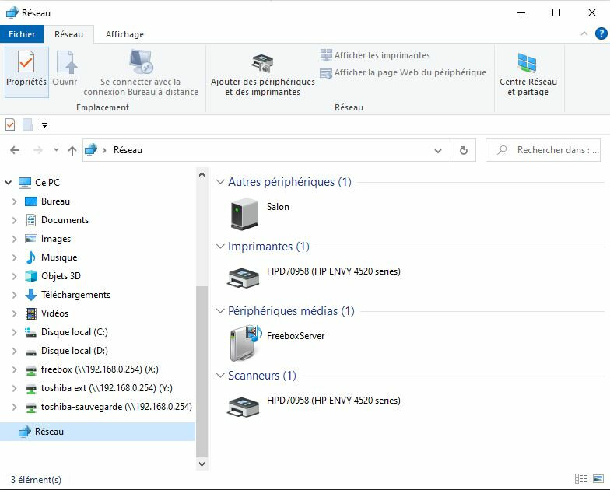Switch to large icons view in status bar
Image resolution: width=610 pixels, height=490 pixels.
coord(598,479)
